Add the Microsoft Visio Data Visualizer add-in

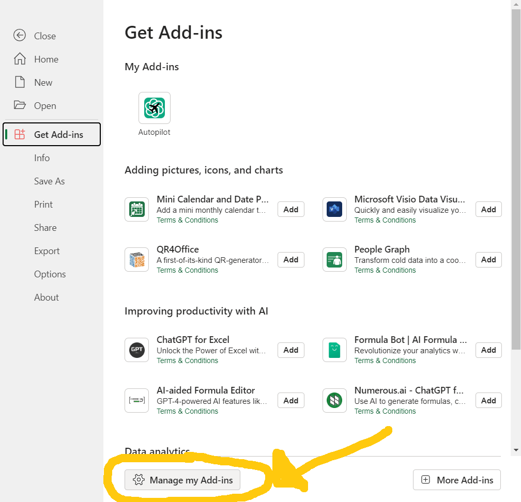[488, 209]
